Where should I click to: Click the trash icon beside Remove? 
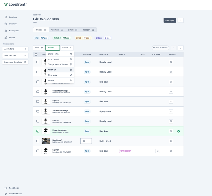(x=71, y=80)
